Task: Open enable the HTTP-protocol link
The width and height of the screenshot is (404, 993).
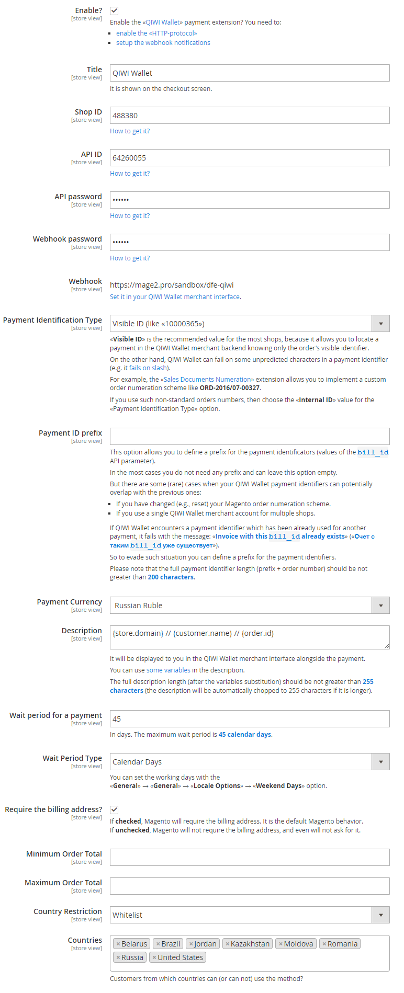Action: (x=156, y=33)
